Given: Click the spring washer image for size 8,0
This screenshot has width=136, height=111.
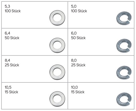Looking at the screenshot, I should [x=124, y=73].
